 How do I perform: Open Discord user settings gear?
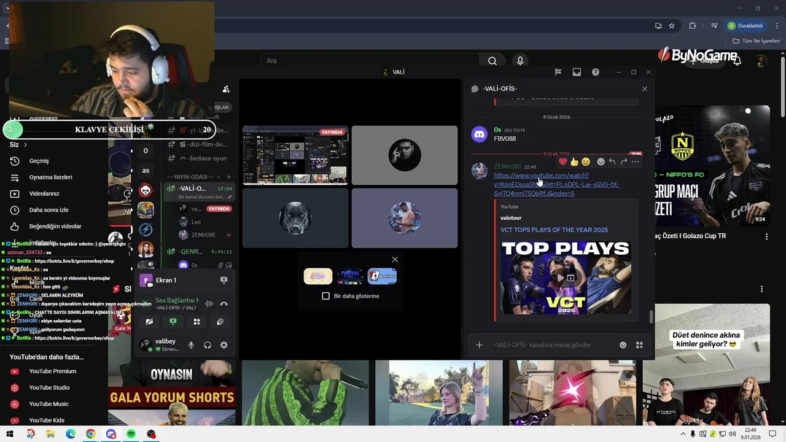[224, 345]
